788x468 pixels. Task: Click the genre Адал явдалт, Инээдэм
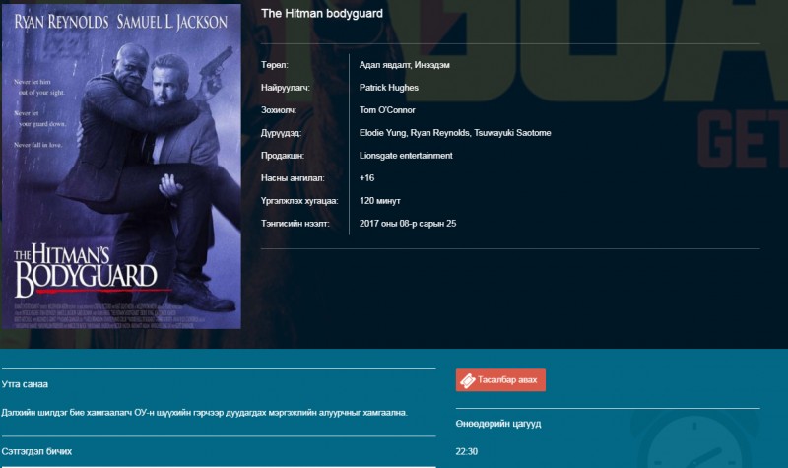tap(404, 65)
